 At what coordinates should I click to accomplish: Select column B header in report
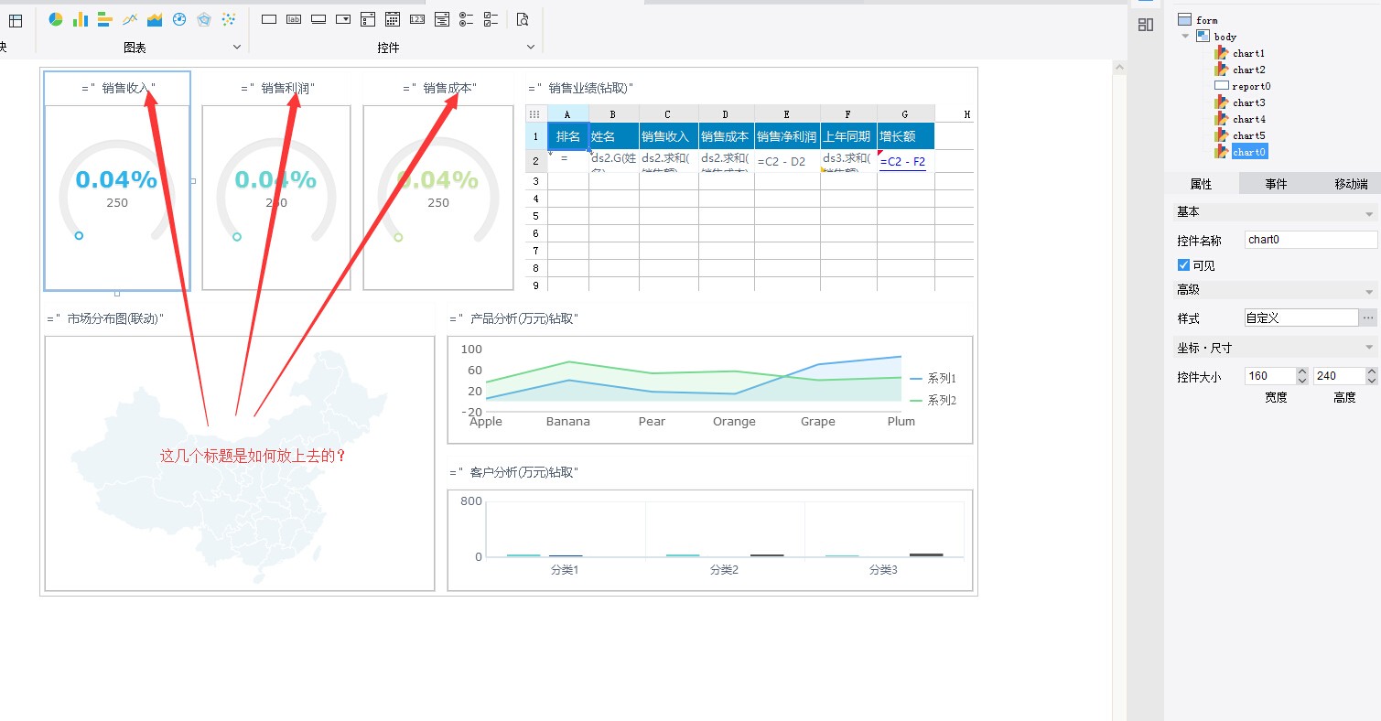pyautogui.click(x=613, y=114)
